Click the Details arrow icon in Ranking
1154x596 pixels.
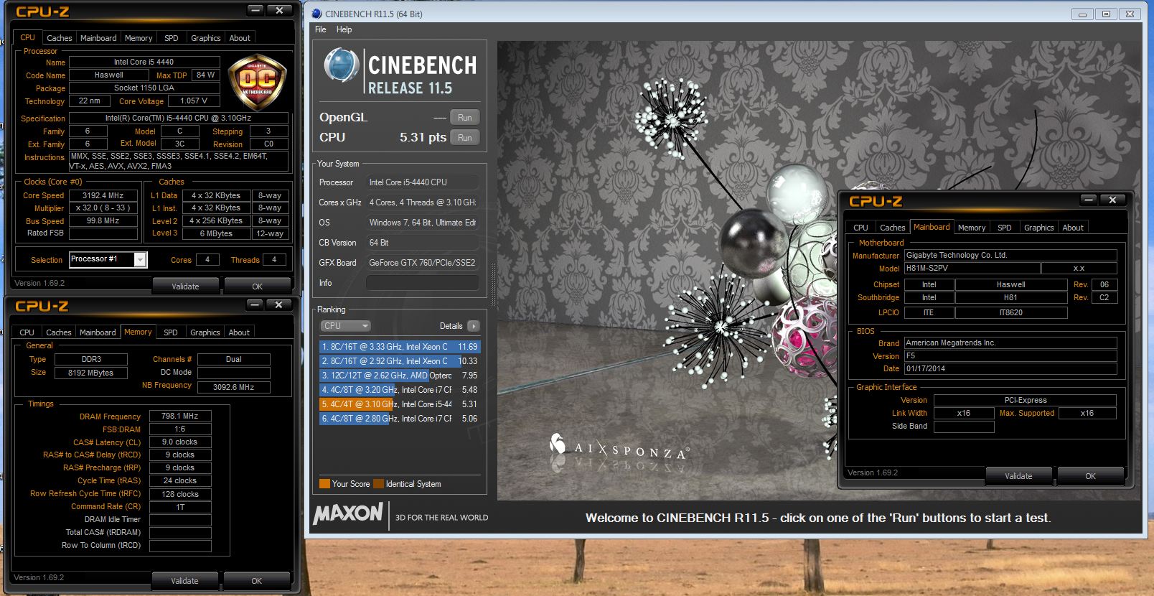click(x=473, y=326)
